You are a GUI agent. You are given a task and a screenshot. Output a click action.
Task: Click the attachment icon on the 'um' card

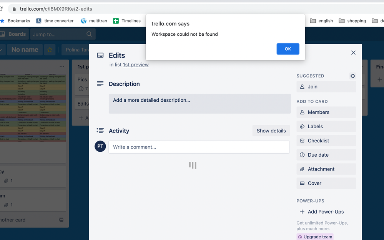pyautogui.click(x=6, y=205)
